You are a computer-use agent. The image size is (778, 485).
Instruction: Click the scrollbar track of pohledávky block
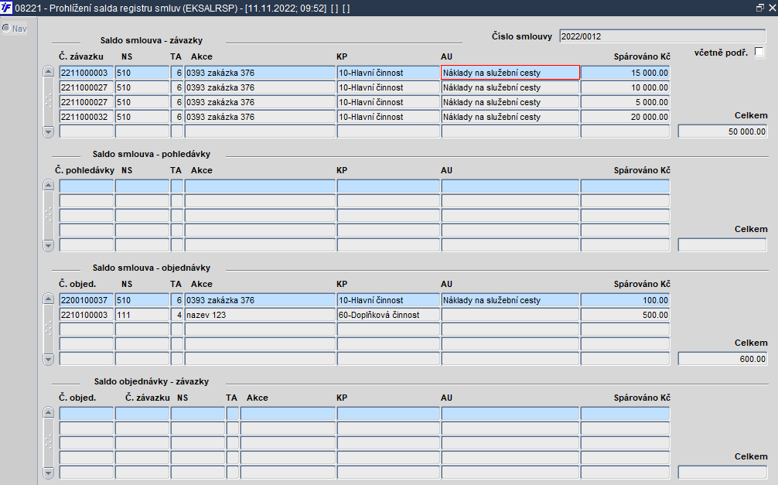48,216
